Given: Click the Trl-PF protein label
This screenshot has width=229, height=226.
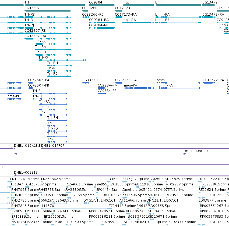Looking at the screenshot, I should tap(44, 112).
